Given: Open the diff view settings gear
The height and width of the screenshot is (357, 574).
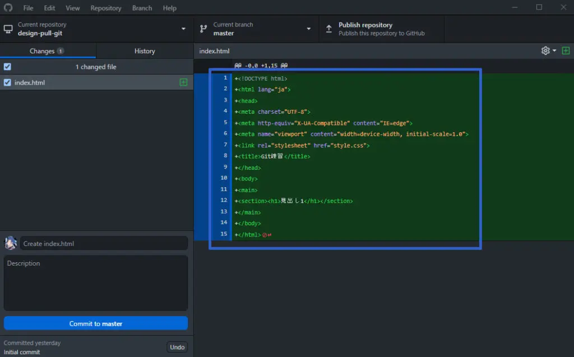Looking at the screenshot, I should click(544, 50).
